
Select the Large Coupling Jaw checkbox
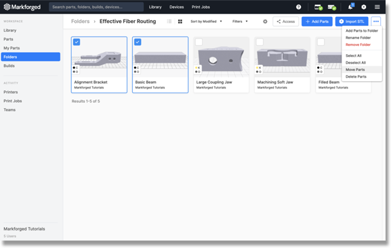click(x=199, y=42)
